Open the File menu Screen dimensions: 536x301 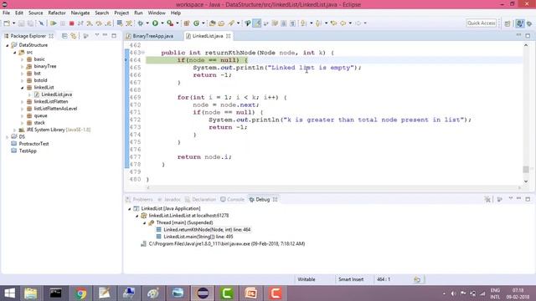pos(6,13)
